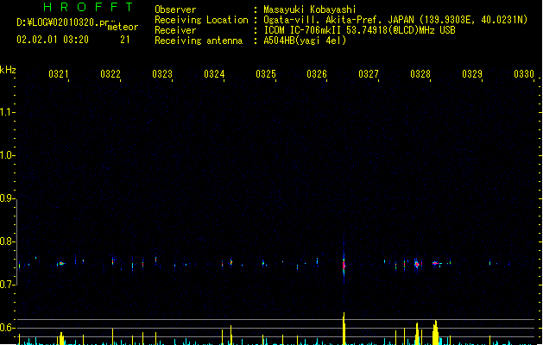The width and height of the screenshot is (543, 345).
Task: Click the 1.0 kHz axis label
Action: [7, 154]
